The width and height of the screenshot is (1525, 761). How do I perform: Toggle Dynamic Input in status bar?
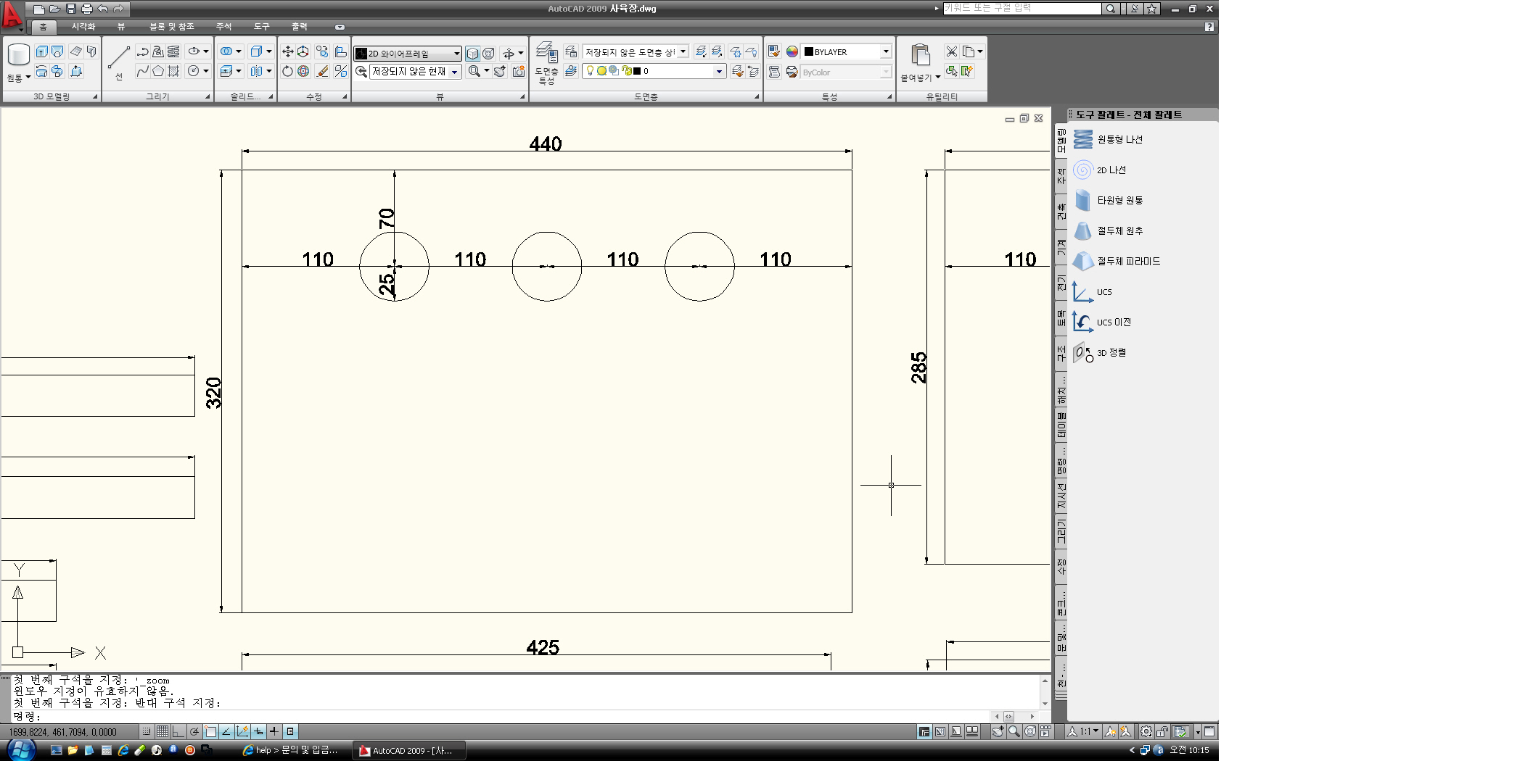[x=258, y=731]
